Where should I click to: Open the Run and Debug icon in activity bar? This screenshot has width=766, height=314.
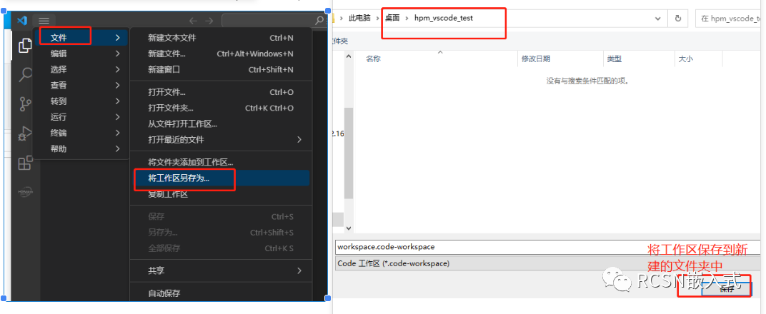[x=25, y=133]
